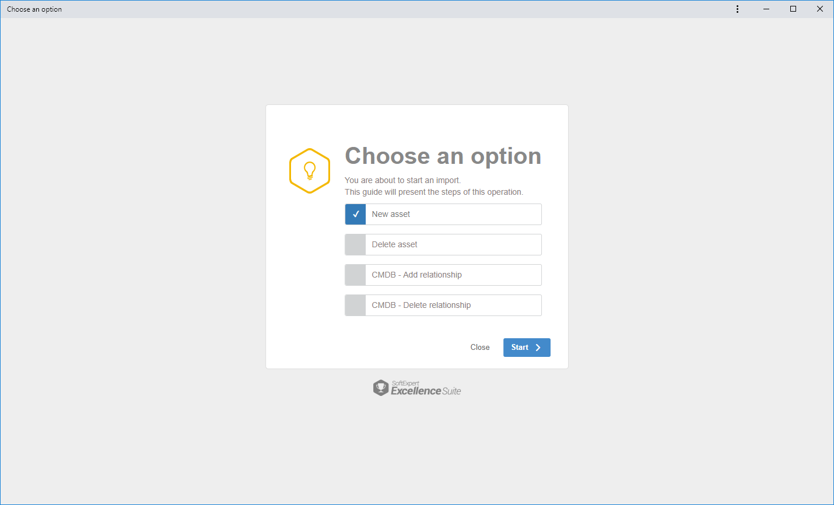Select CMDB - Add relationship option text
The image size is (834, 505).
click(417, 275)
